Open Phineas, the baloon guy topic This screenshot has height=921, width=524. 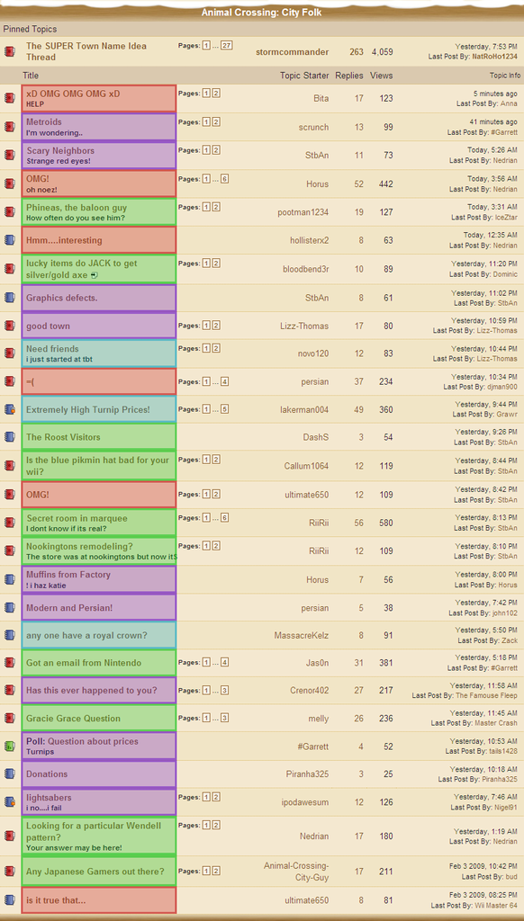[x=77, y=208]
